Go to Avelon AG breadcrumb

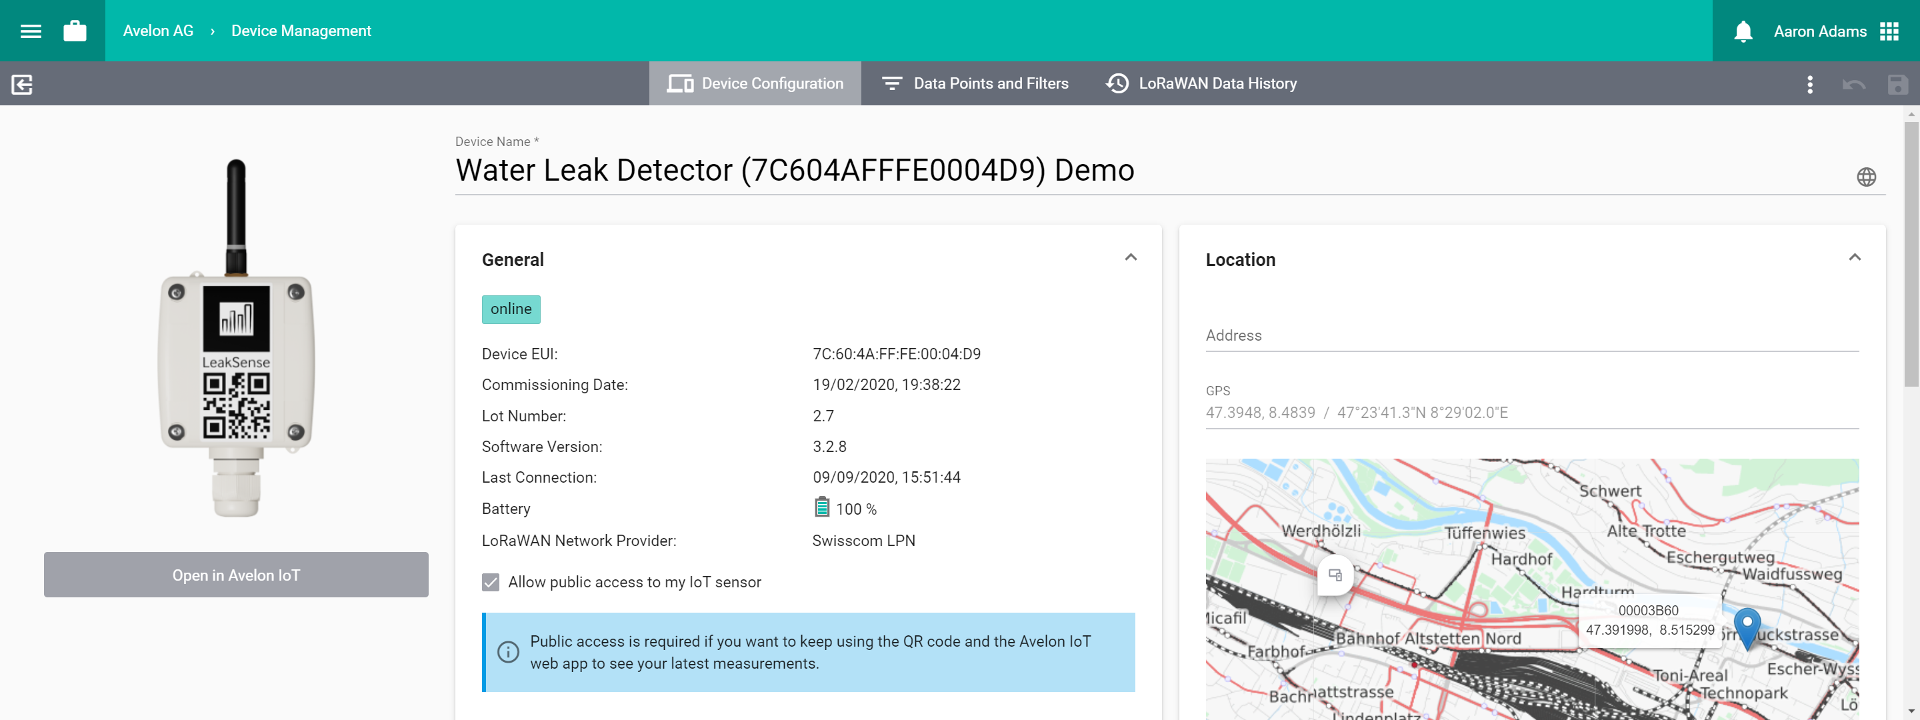point(158,31)
